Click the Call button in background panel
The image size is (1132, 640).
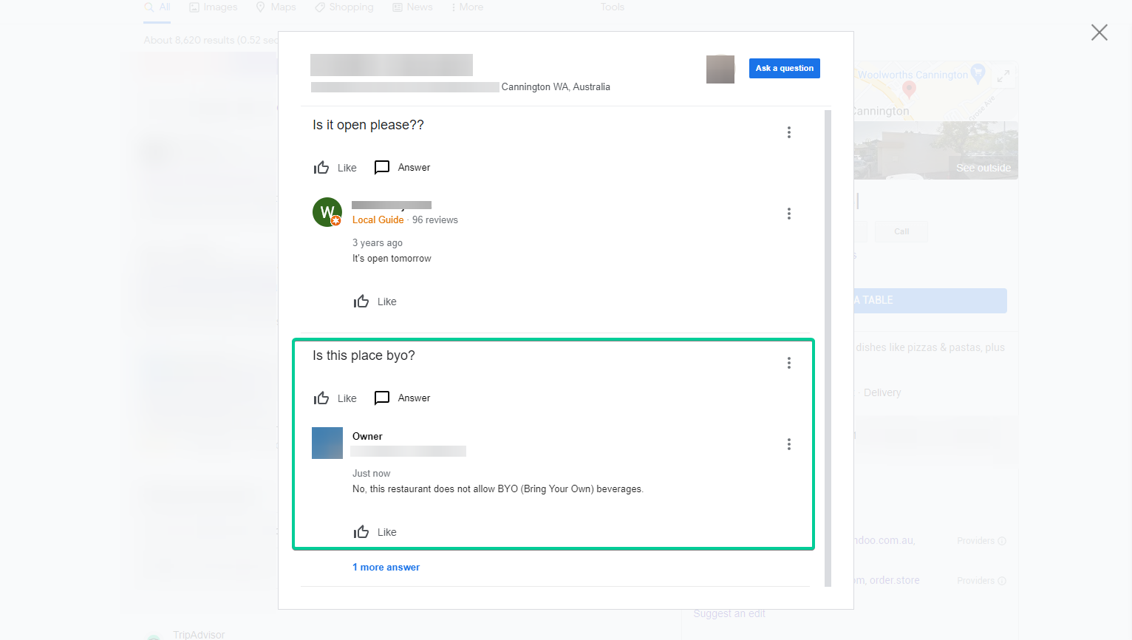(x=901, y=231)
